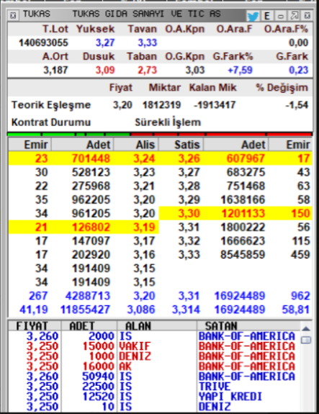
Task: Click the Adet header on bid side
Action: click(x=82, y=145)
